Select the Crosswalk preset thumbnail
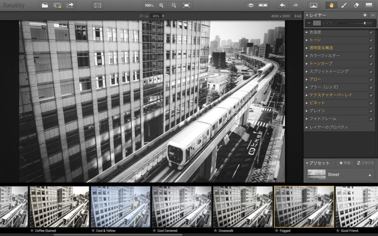 [x=243, y=206]
